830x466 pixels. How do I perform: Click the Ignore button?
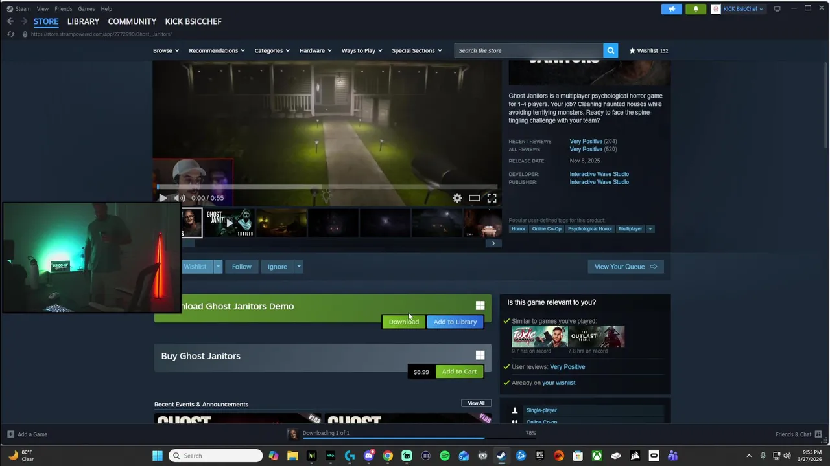click(x=277, y=267)
